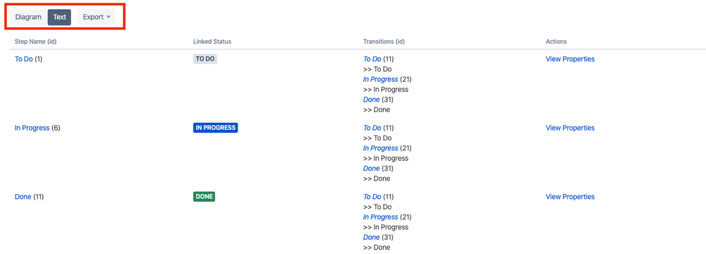Open the To Do step link
Screen dimensions: 706x254
[24, 59]
